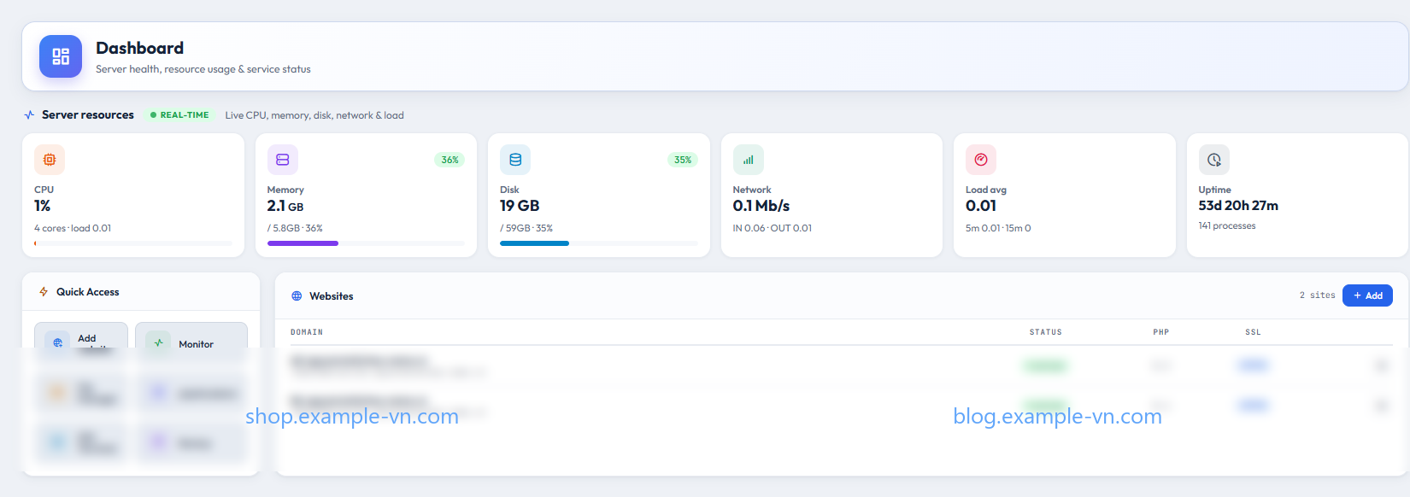Click '5m 0.01 · 15m 0' text
The width and height of the screenshot is (1410, 497).
coord(998,228)
